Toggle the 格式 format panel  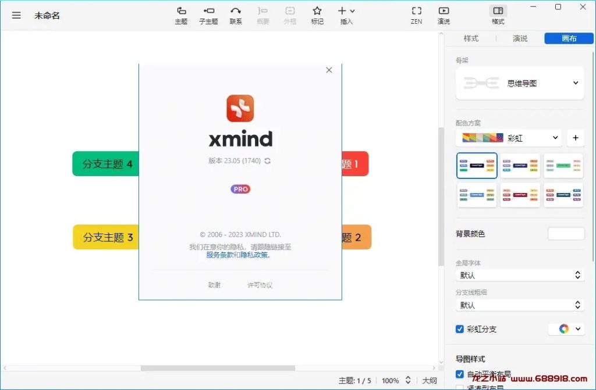(x=498, y=16)
